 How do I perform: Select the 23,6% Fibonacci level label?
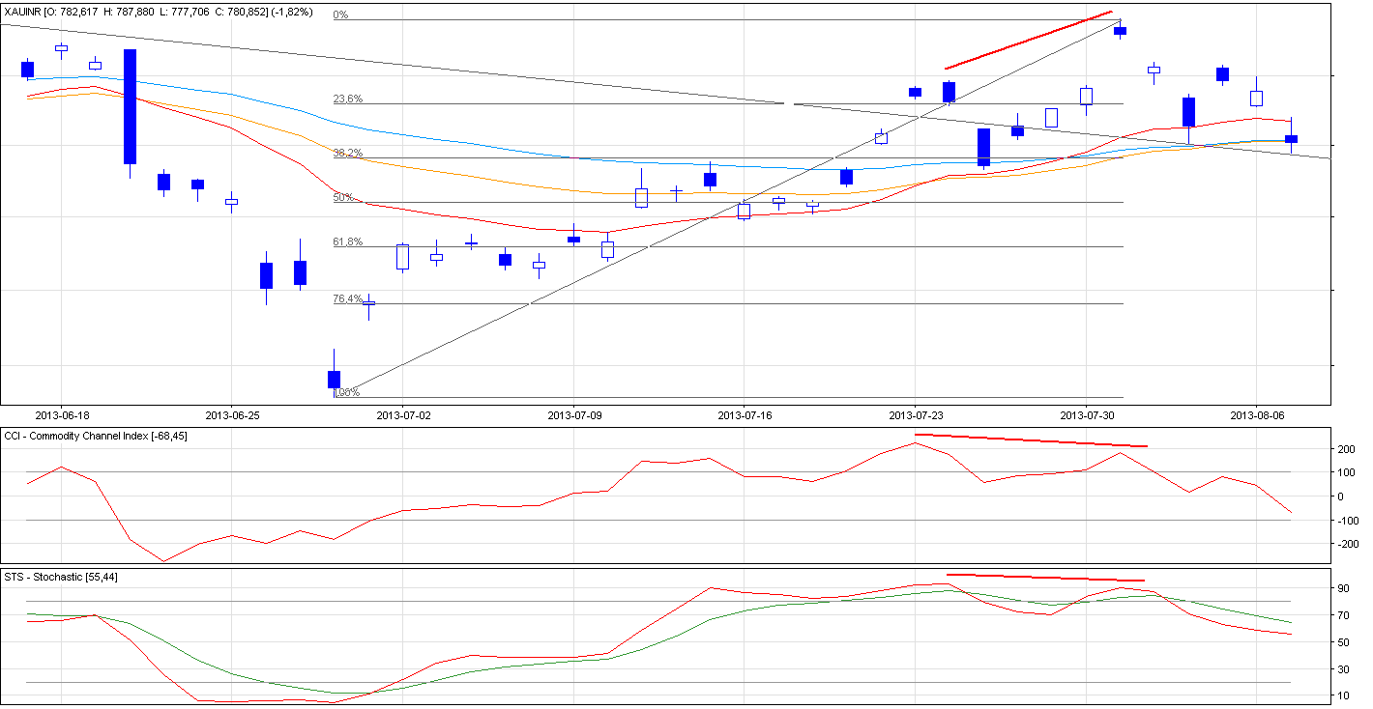348,99
